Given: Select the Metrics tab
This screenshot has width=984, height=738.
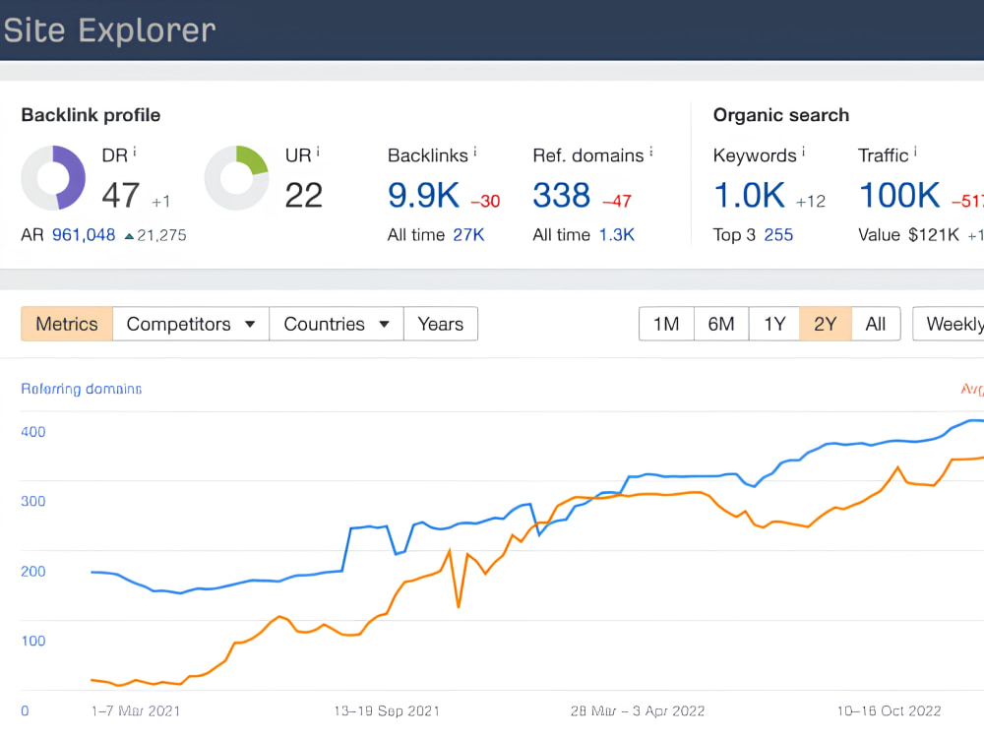Looking at the screenshot, I should (x=67, y=324).
